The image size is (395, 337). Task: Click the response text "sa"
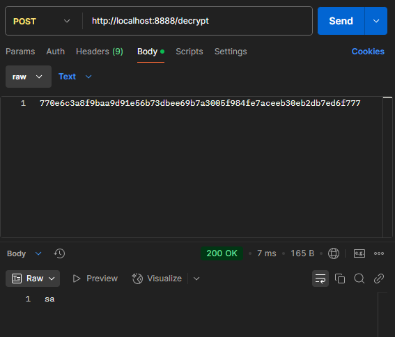tap(49, 299)
